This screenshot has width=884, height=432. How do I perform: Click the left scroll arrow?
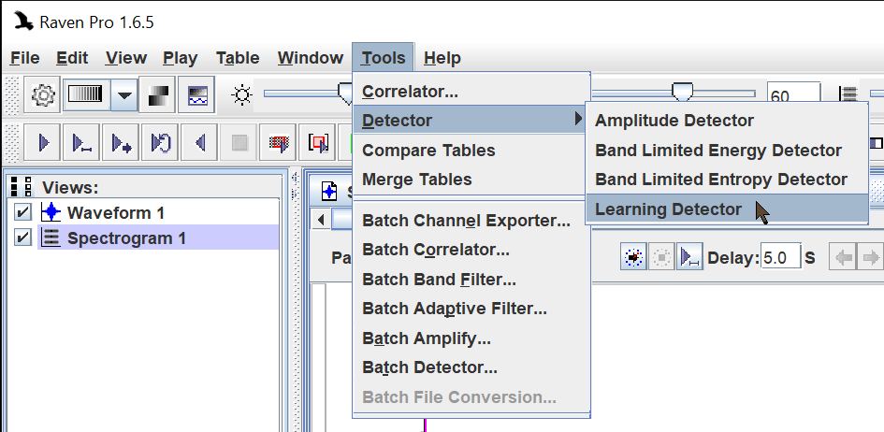[x=322, y=220]
